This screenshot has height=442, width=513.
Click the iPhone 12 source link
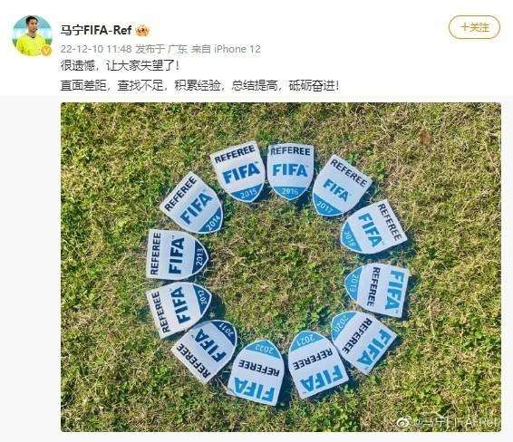237,49
